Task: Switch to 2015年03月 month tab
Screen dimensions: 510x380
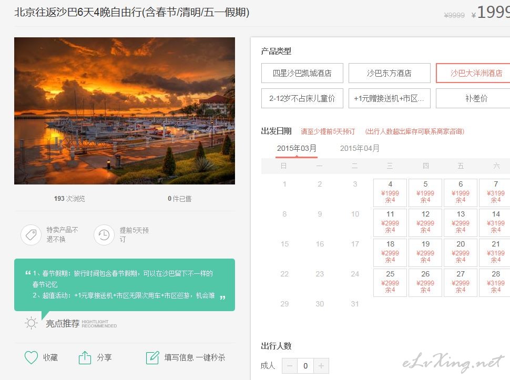Action: coord(297,149)
